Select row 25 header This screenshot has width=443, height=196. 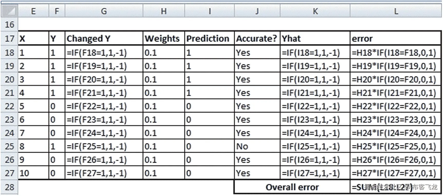pos(10,146)
